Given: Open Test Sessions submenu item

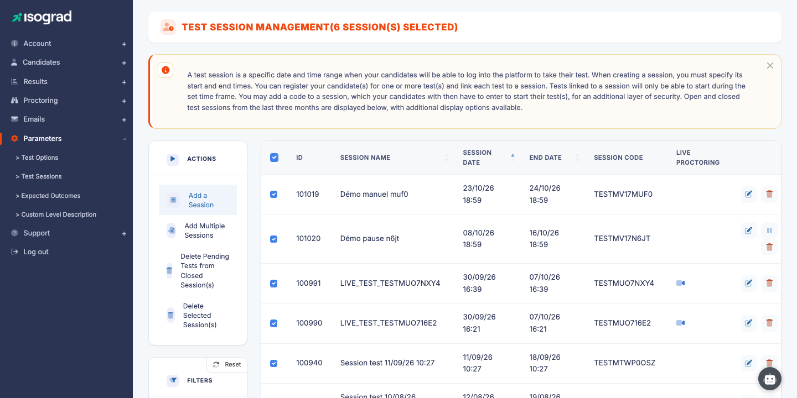Looking at the screenshot, I should tap(39, 176).
